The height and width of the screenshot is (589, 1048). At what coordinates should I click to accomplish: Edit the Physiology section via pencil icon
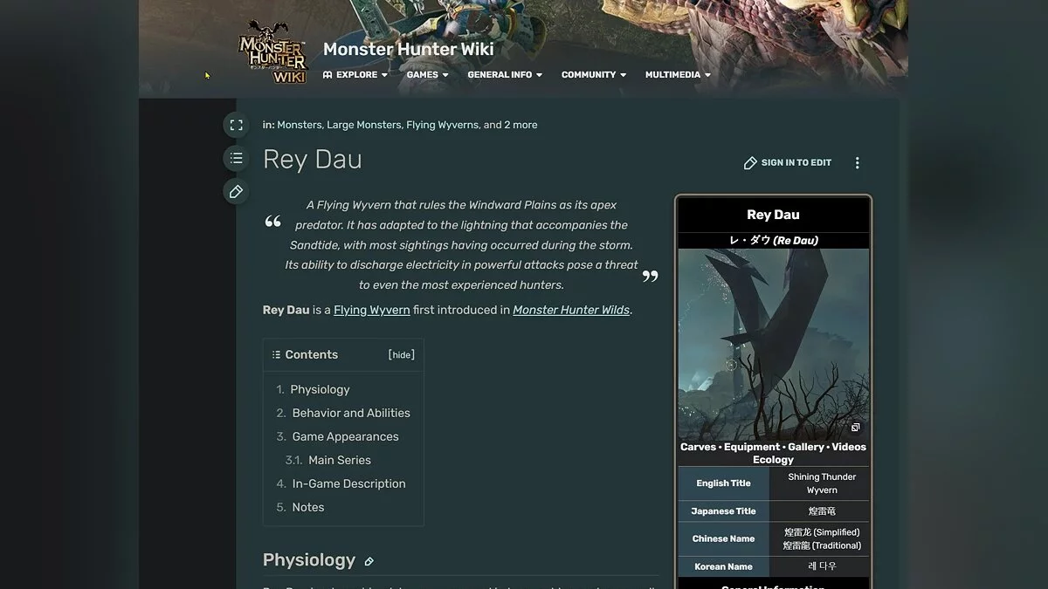(369, 562)
